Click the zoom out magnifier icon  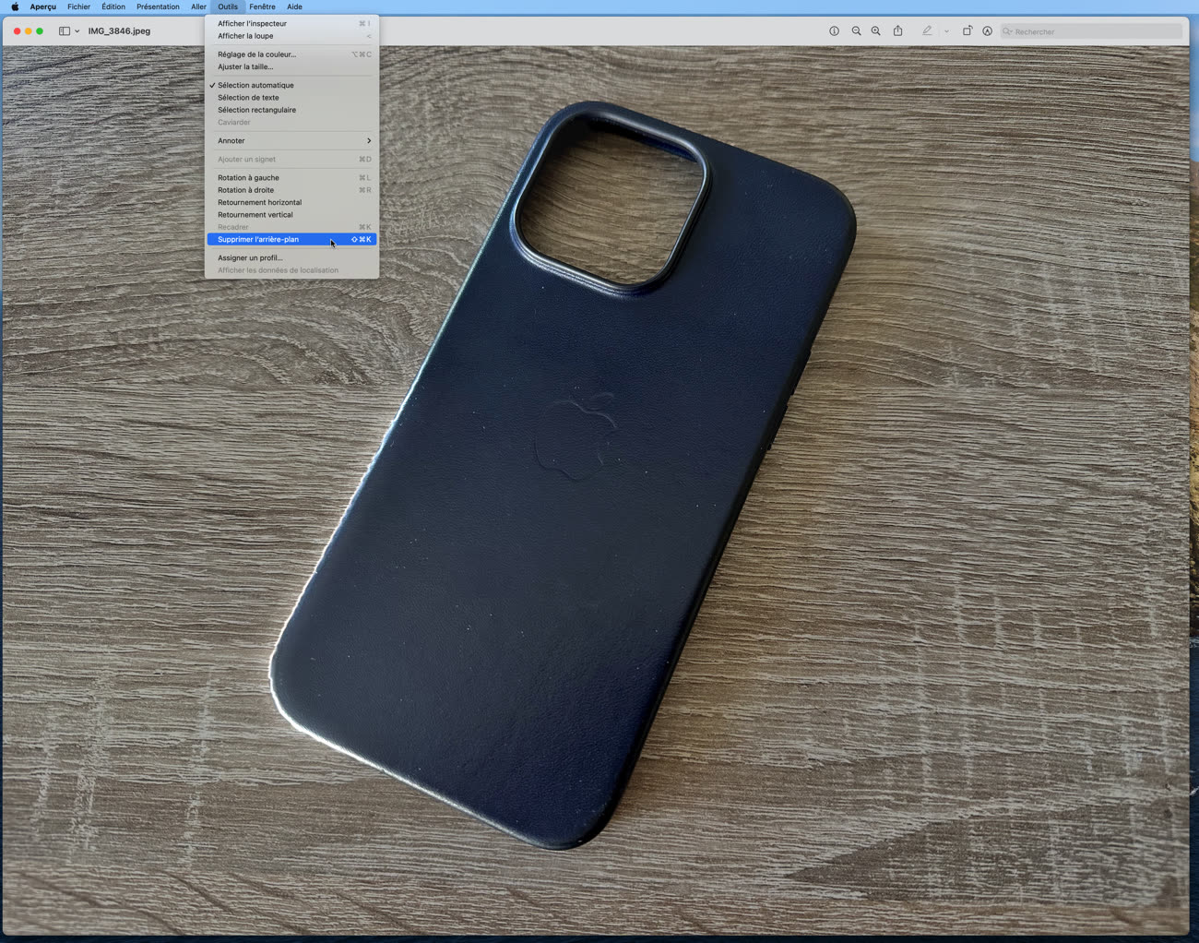pos(856,30)
